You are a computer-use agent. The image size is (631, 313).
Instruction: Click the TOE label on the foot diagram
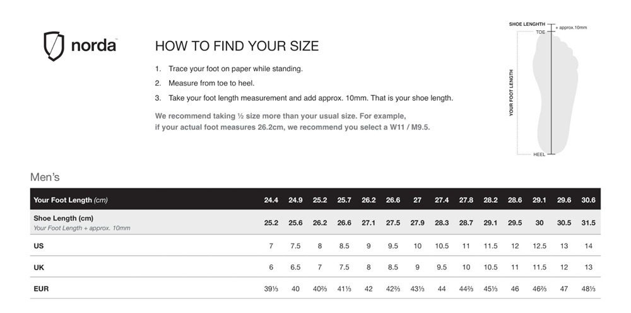pyautogui.click(x=540, y=31)
